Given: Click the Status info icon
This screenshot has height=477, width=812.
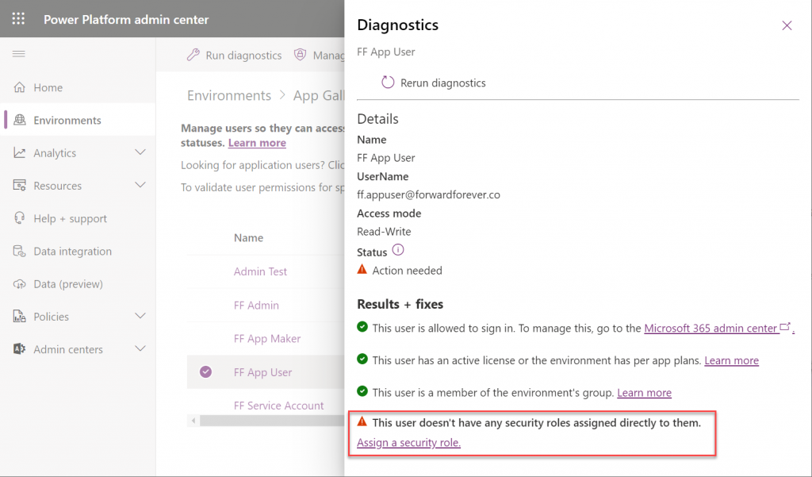Looking at the screenshot, I should (398, 250).
